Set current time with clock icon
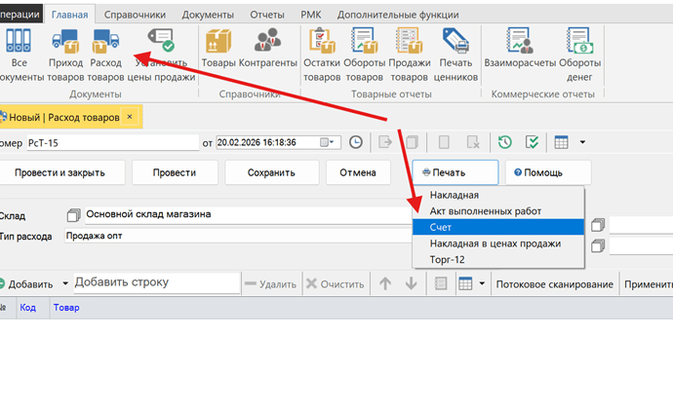The width and height of the screenshot is (673, 410). pyautogui.click(x=356, y=142)
